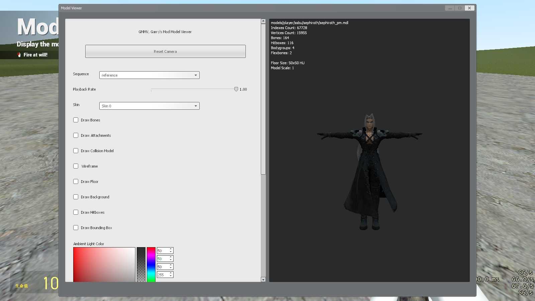Click the Model Viewer title text
535x301 pixels.
(x=71, y=8)
